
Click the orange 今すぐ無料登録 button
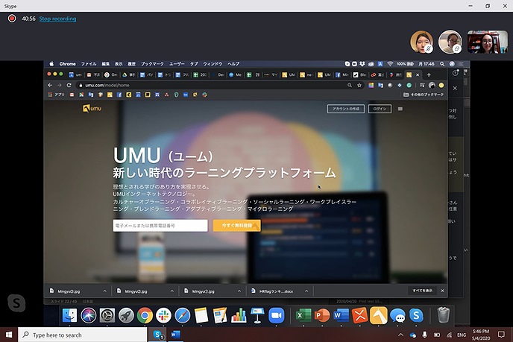point(237,226)
